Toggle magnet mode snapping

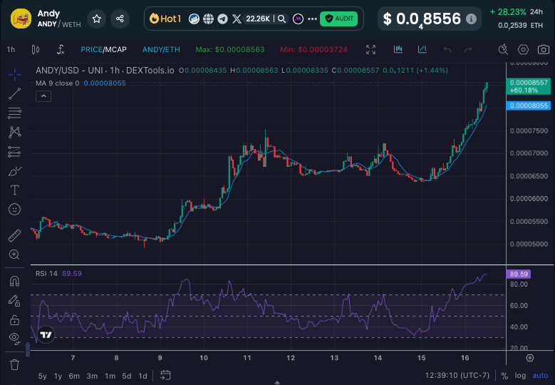[x=14, y=281]
